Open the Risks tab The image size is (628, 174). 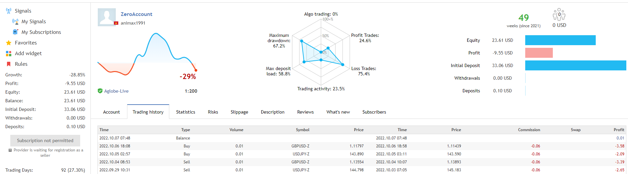[213, 112]
